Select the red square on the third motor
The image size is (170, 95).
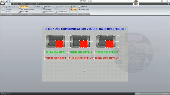click(x=109, y=44)
